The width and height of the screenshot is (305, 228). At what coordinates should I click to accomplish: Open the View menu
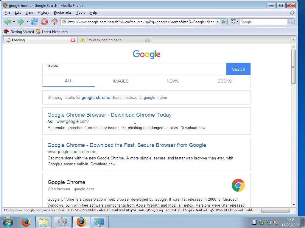pyautogui.click(x=29, y=12)
